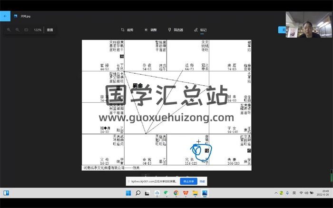
Task: Click the presenter webcam thumbnail
Action: [x=309, y=24]
